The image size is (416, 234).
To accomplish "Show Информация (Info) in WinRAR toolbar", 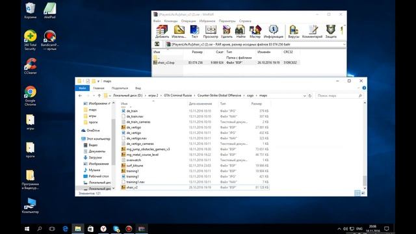I will [x=273, y=32].
